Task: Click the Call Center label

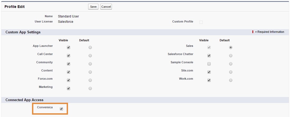Action: [45, 54]
